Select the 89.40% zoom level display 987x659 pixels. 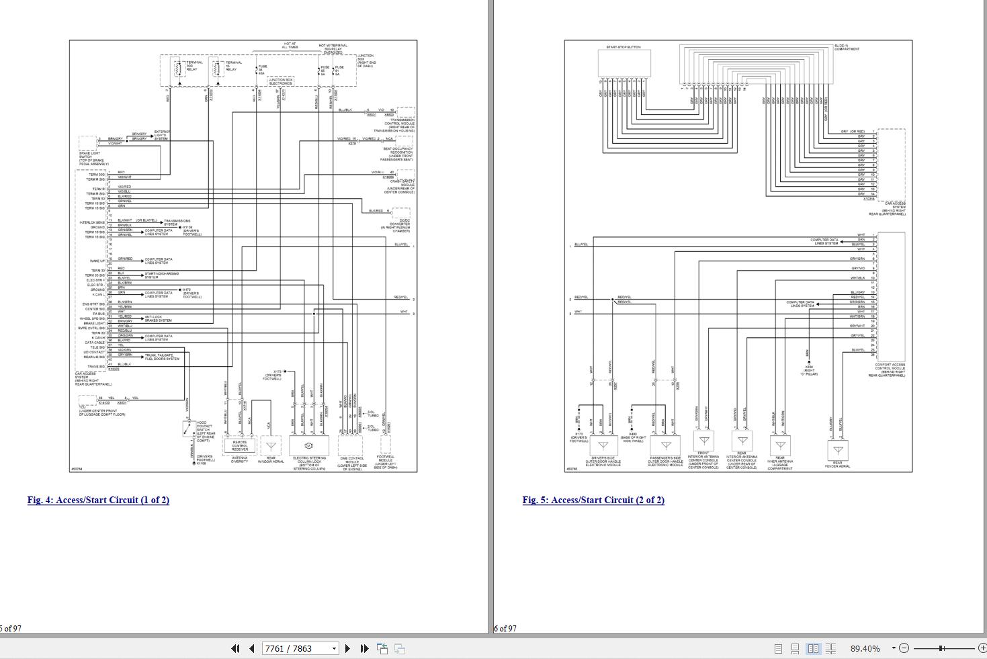coord(866,648)
